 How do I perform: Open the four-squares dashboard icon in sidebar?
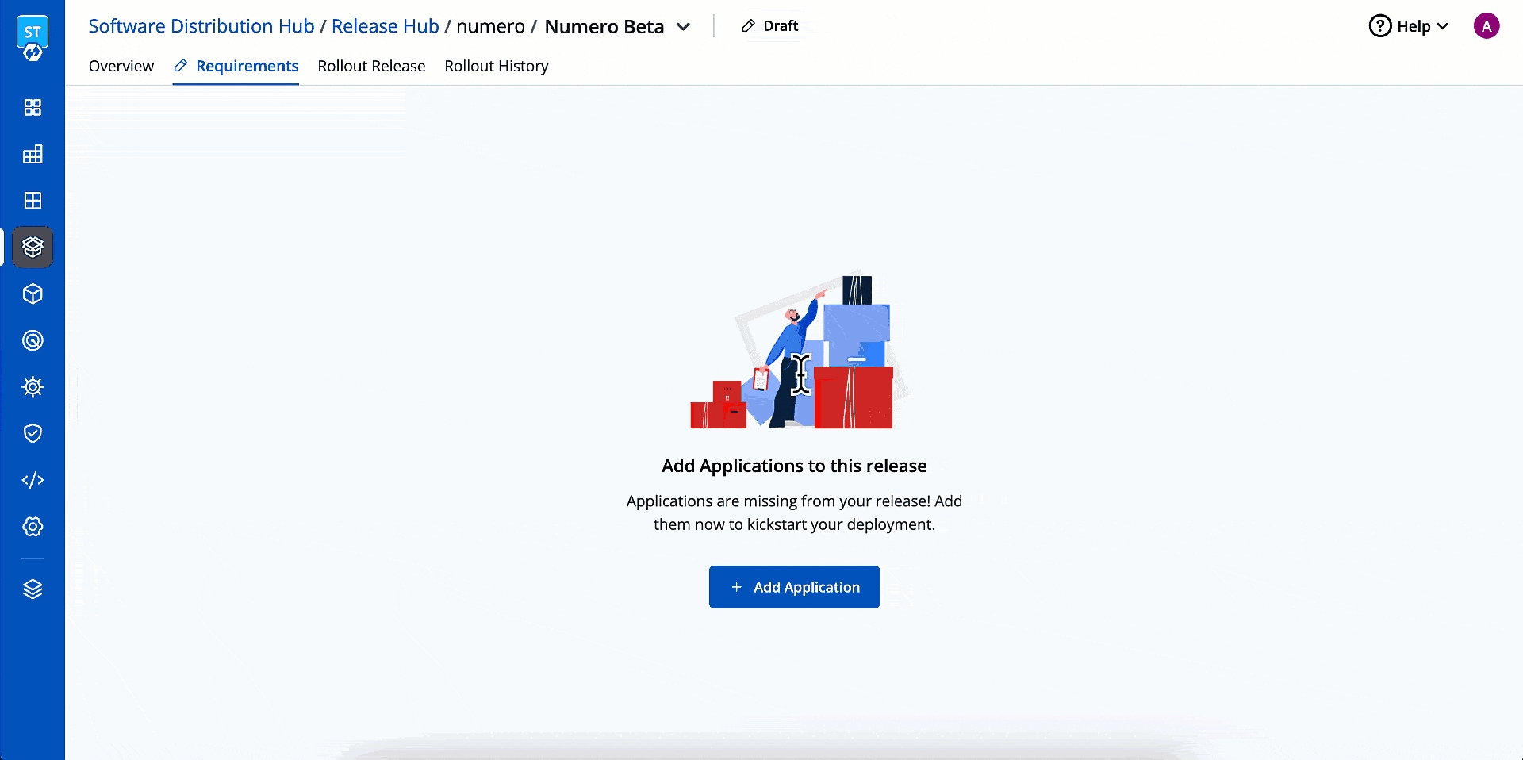pyautogui.click(x=33, y=108)
